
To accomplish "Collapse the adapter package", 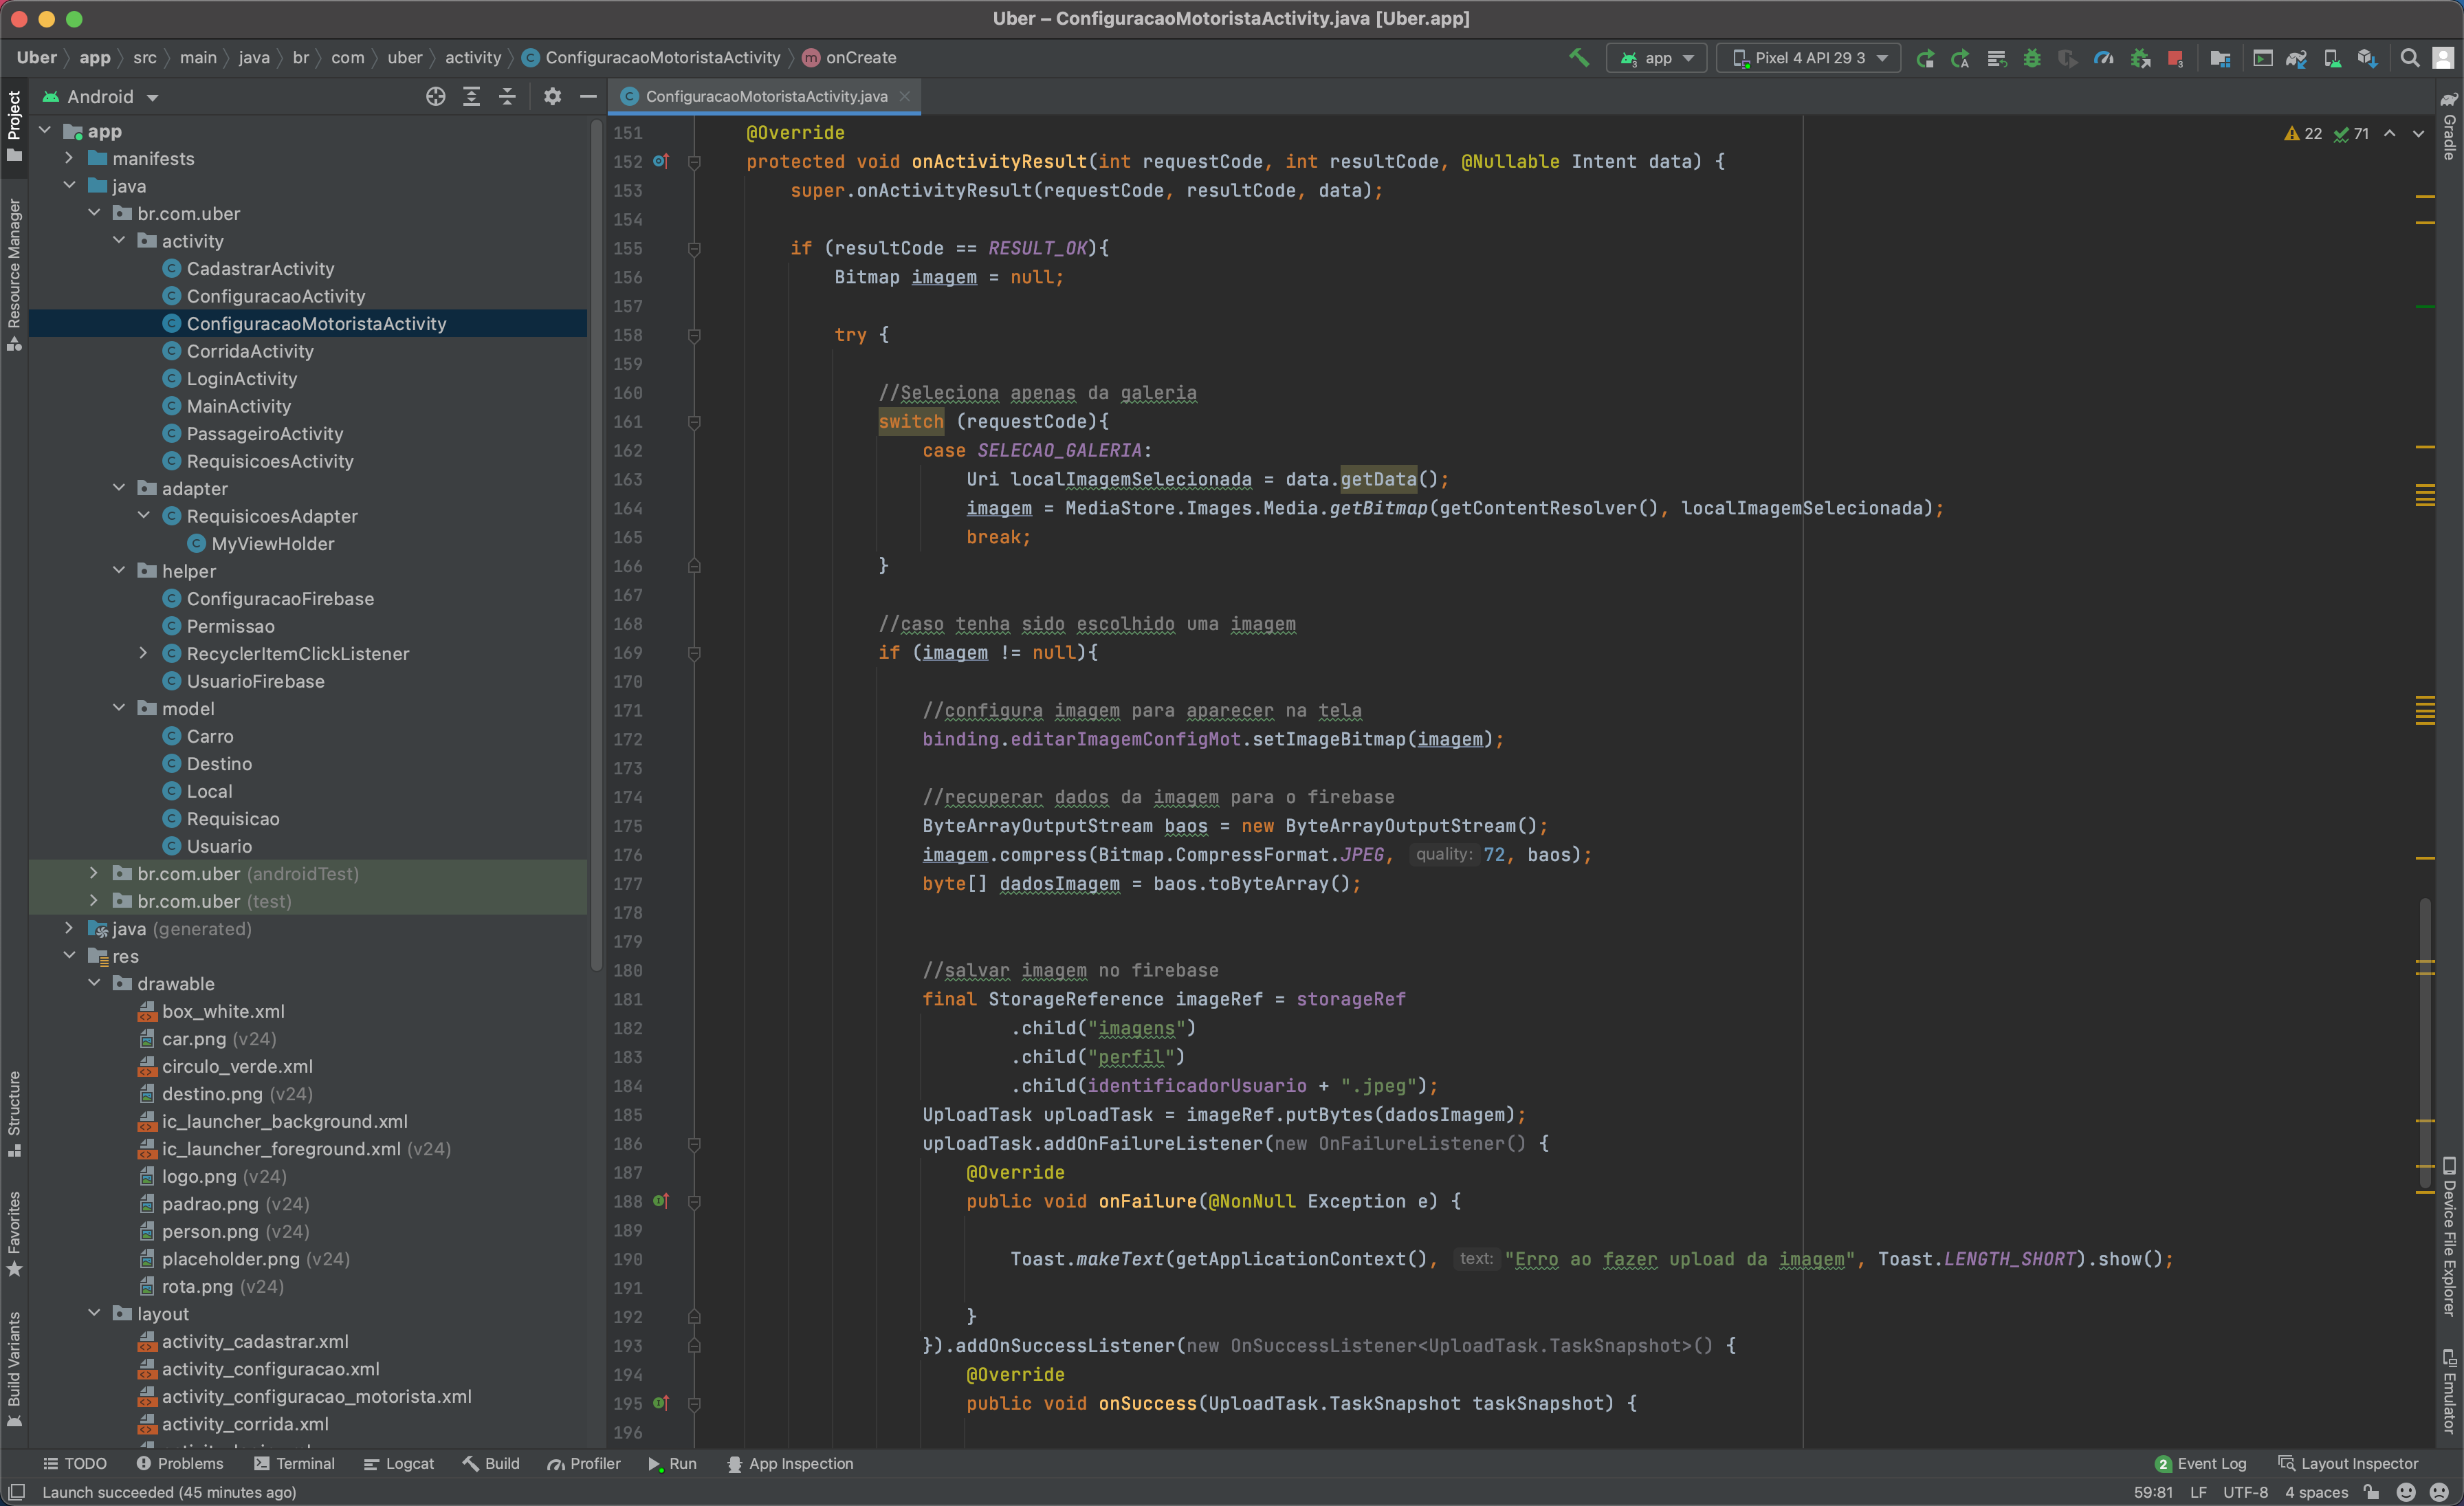I will click(x=119, y=488).
